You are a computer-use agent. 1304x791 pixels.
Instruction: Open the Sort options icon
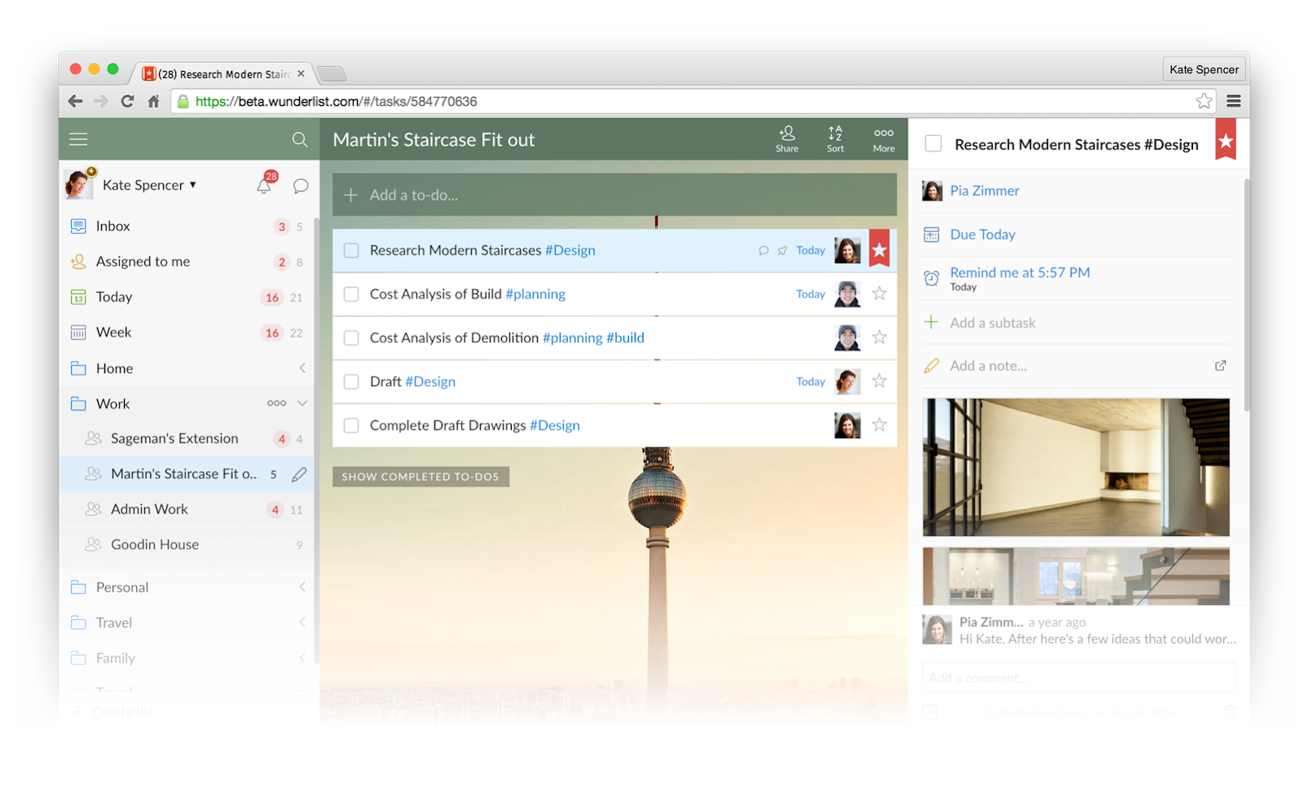click(x=835, y=138)
